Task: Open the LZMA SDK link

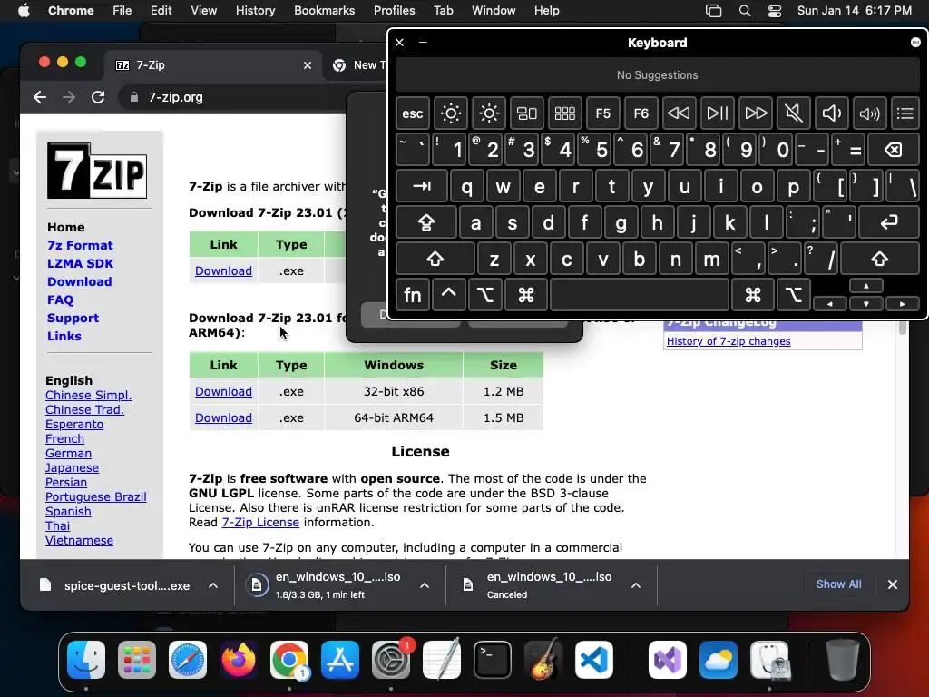Action: [80, 264]
